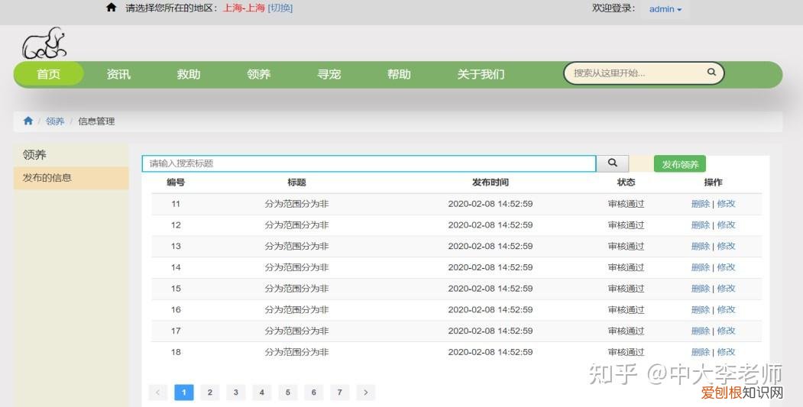Click the 切换 region switch link
The width and height of the screenshot is (803, 407).
click(280, 8)
